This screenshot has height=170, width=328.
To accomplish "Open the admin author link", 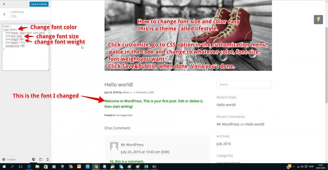I will [126, 92].
